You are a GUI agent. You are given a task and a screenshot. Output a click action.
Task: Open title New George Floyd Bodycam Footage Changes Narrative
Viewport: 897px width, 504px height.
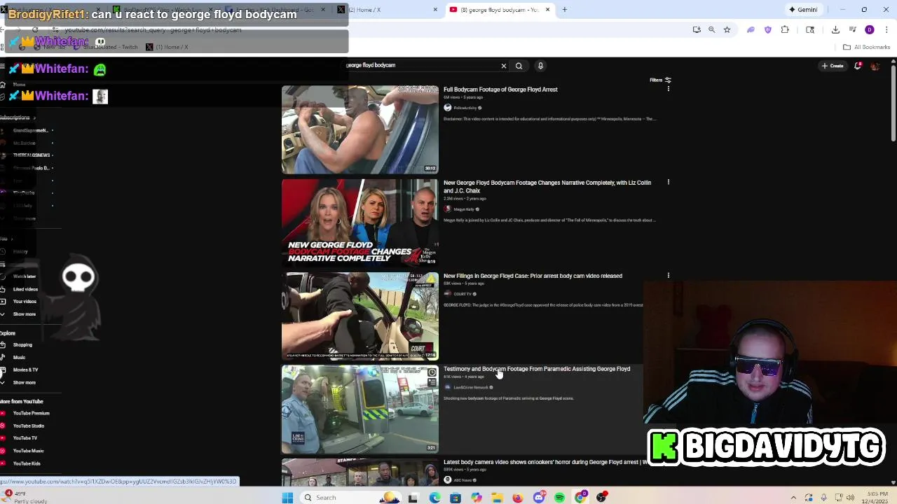click(x=547, y=186)
